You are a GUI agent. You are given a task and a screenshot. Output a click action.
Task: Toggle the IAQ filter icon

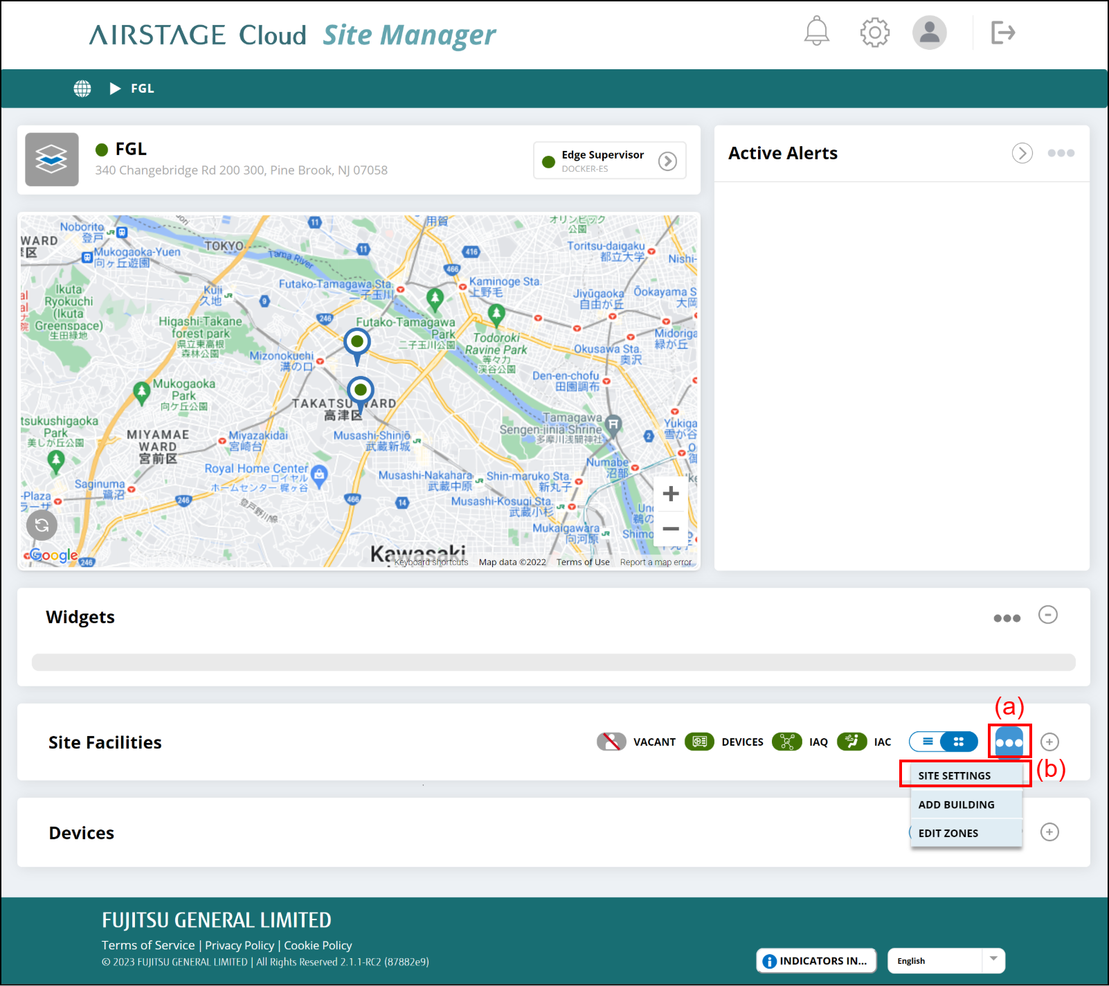coord(786,742)
